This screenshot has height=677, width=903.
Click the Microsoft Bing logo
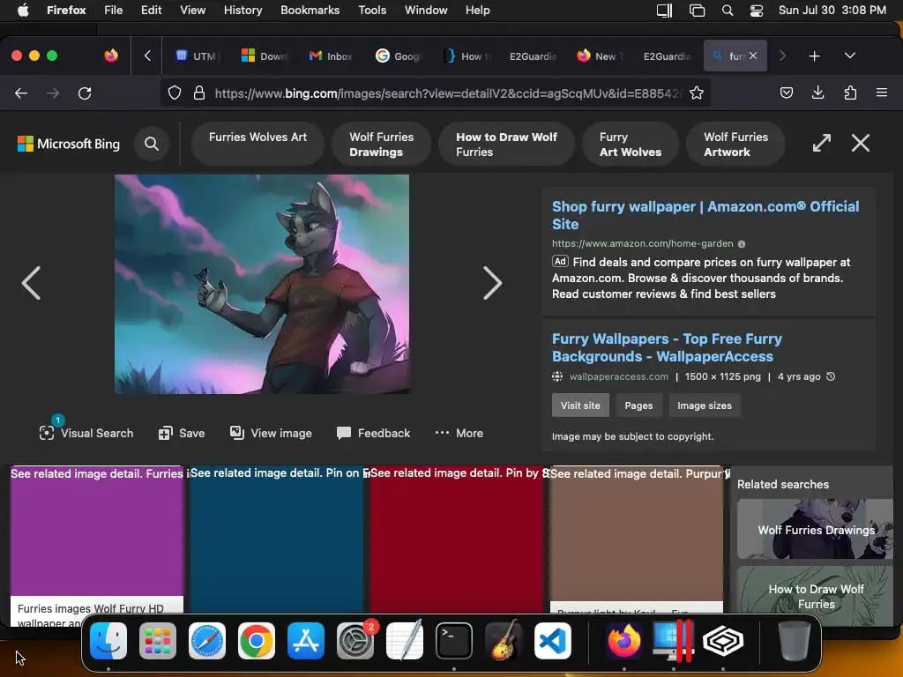(69, 144)
